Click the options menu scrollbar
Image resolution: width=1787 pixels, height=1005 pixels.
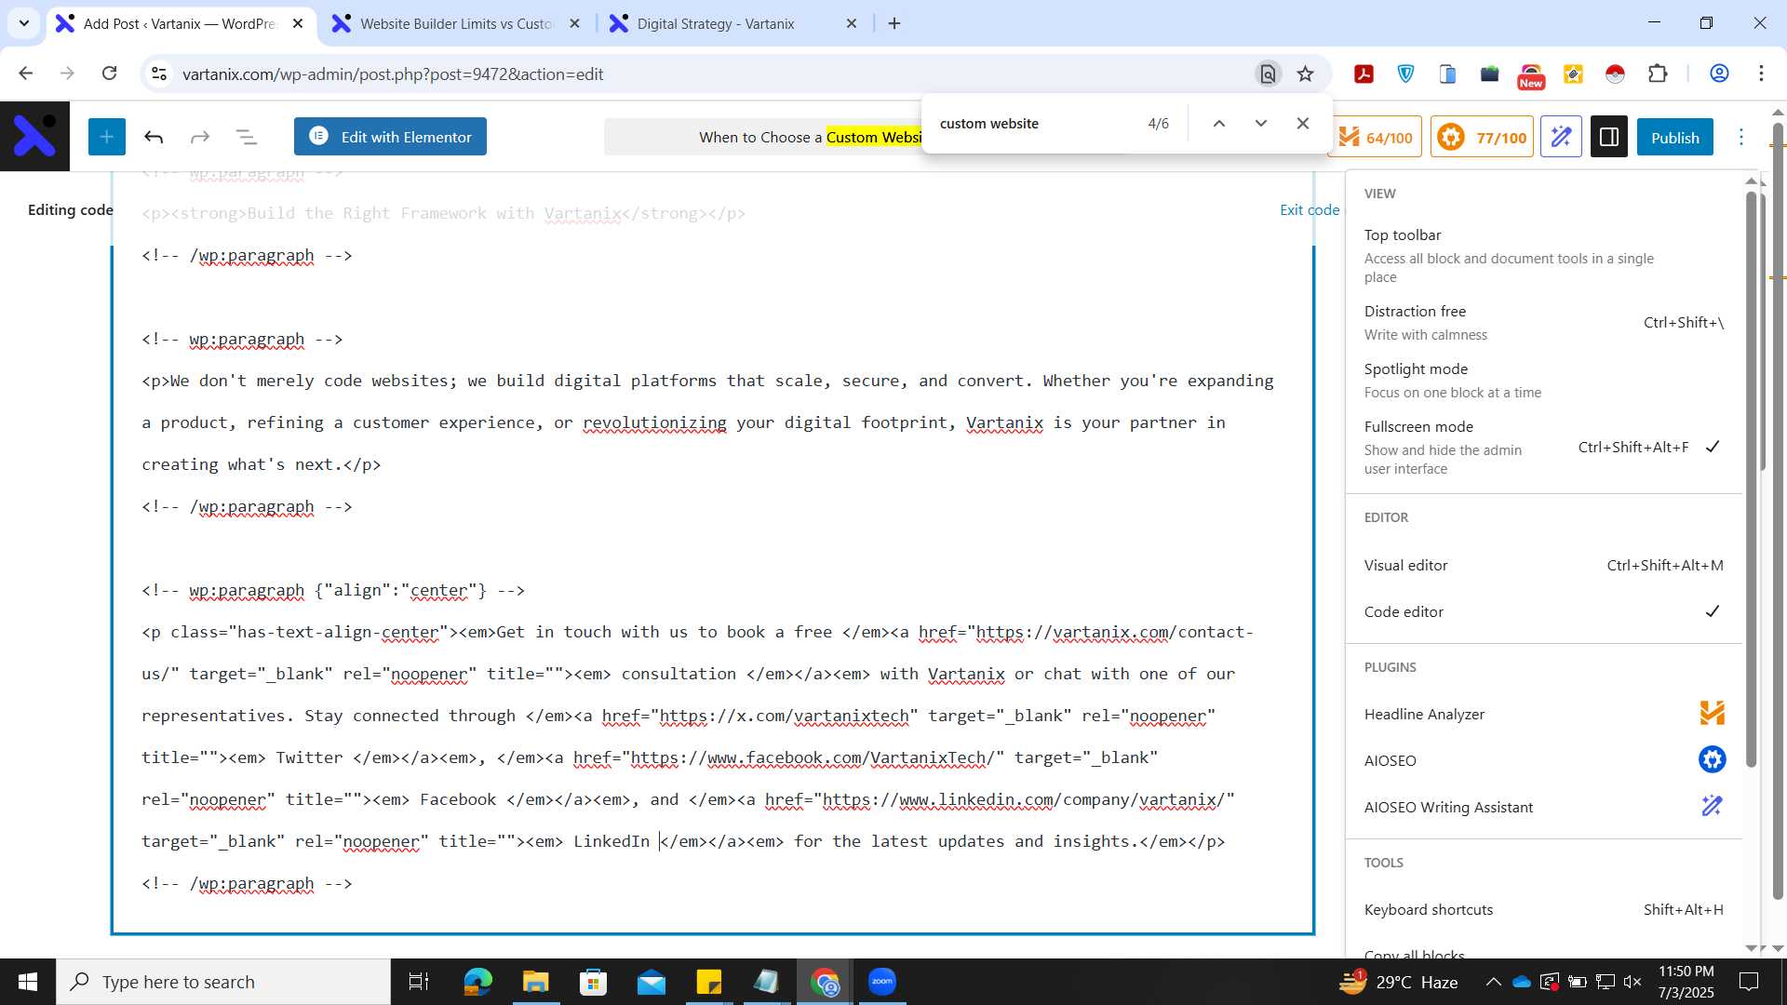point(1751,479)
